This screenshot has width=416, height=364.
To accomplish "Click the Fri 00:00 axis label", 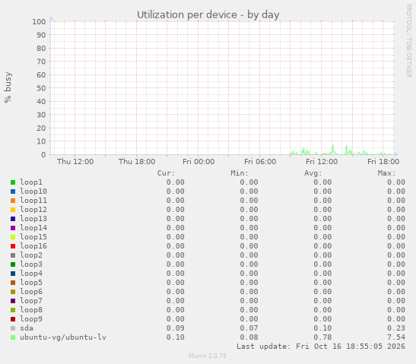I will tap(198, 161).
